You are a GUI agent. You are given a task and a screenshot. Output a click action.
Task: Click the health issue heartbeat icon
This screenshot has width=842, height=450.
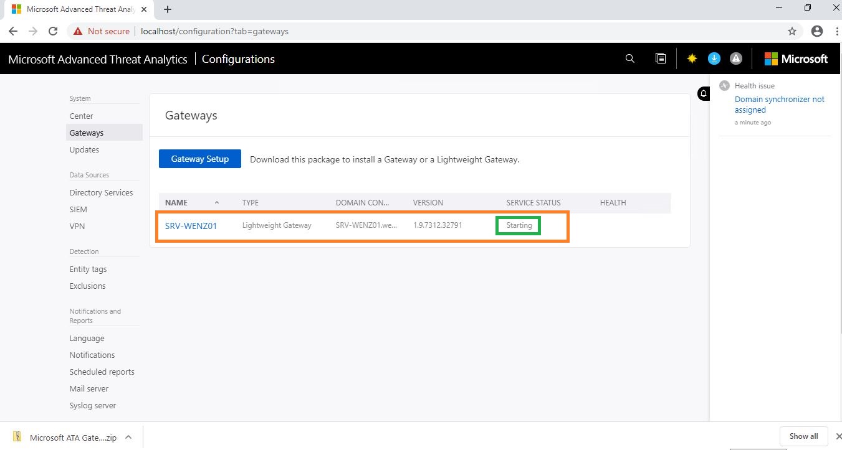click(x=724, y=85)
